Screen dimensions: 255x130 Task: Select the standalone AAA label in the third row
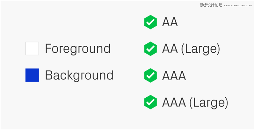coord(174,75)
